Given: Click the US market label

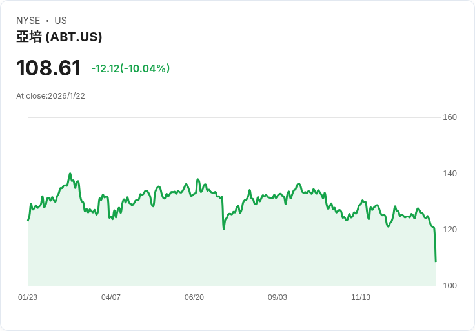Looking at the screenshot, I should (61, 21).
